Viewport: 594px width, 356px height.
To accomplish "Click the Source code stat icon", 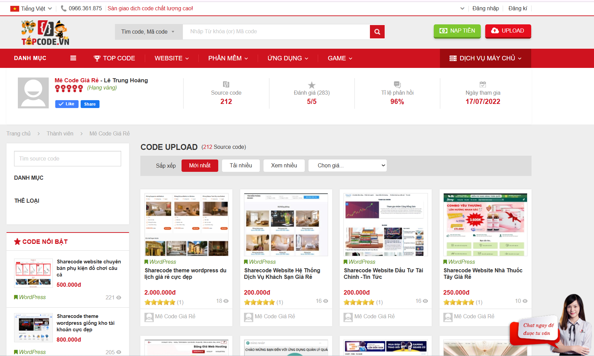I will coord(226,84).
